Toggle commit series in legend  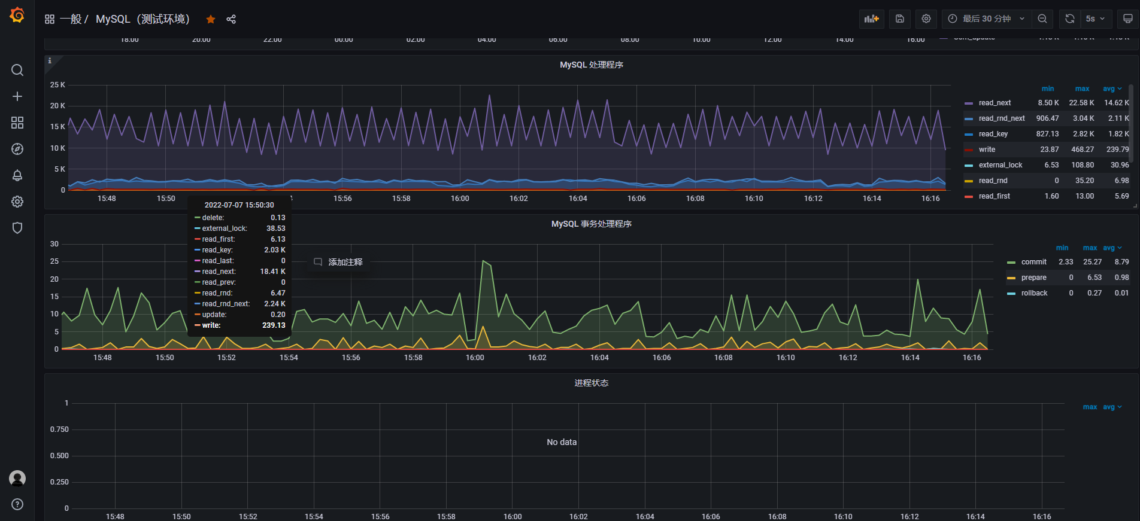point(1033,262)
